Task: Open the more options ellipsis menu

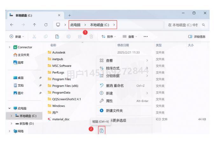Action: pos(146,37)
